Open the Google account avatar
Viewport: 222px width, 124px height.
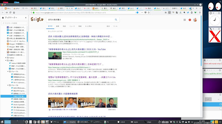[x=195, y=20]
